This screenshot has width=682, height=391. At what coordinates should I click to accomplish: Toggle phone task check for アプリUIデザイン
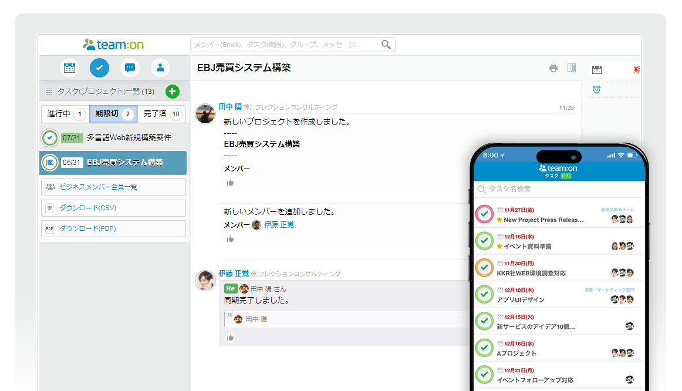coord(484,295)
